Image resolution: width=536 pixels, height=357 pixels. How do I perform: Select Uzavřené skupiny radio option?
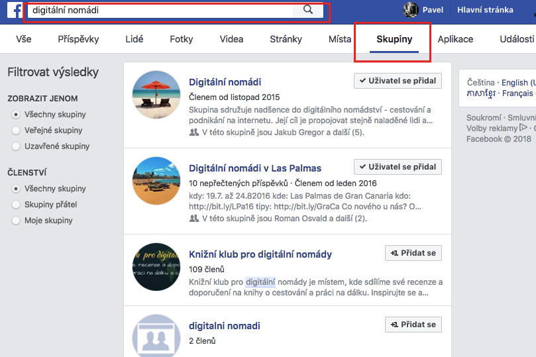pos(16,146)
